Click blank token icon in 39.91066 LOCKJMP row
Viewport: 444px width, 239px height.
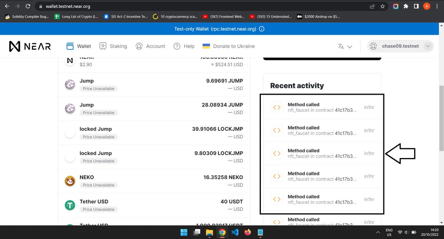70,133
